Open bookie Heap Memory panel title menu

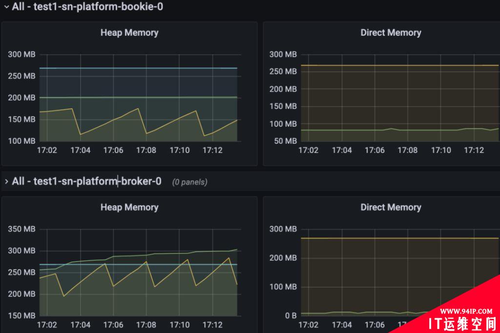click(x=129, y=33)
